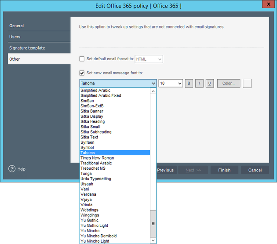This screenshot has height=244, width=277.
Task: Click scroll down arrow in font list
Action: coord(153,240)
